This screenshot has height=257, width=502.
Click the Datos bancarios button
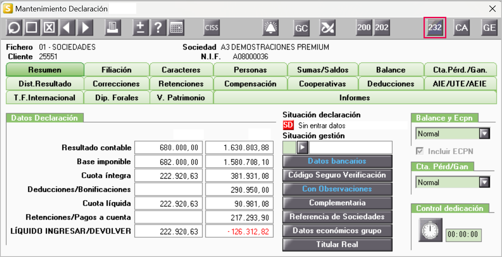click(x=337, y=161)
